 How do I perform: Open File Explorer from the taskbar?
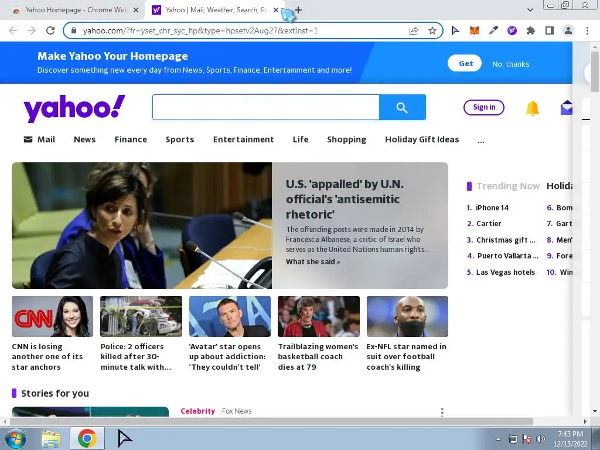(51, 439)
